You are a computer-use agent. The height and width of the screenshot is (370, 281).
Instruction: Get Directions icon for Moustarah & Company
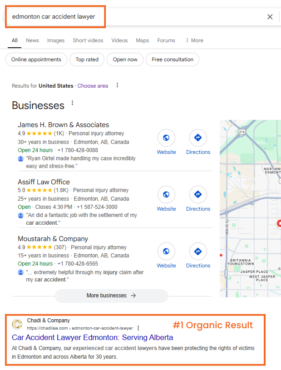(198, 252)
